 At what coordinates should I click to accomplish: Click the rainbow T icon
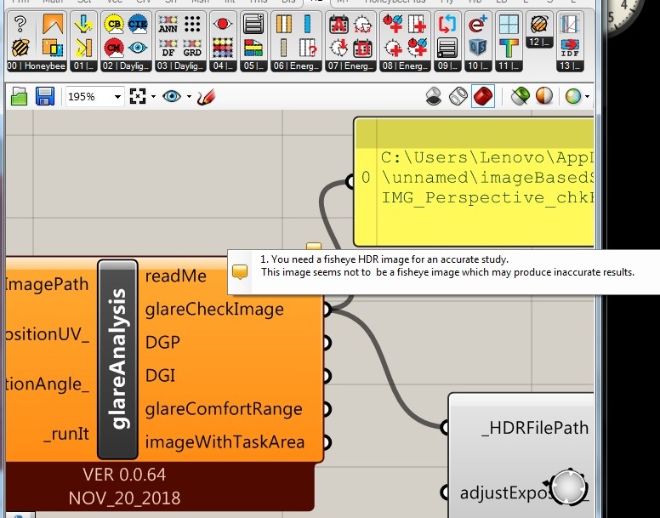point(509,48)
